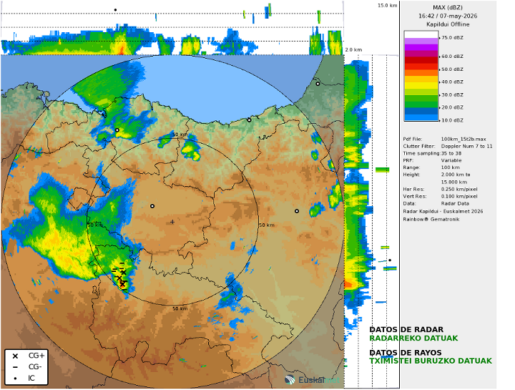Click the CG- dash symbol in the lightning legend
515x390 pixels.
(15, 367)
